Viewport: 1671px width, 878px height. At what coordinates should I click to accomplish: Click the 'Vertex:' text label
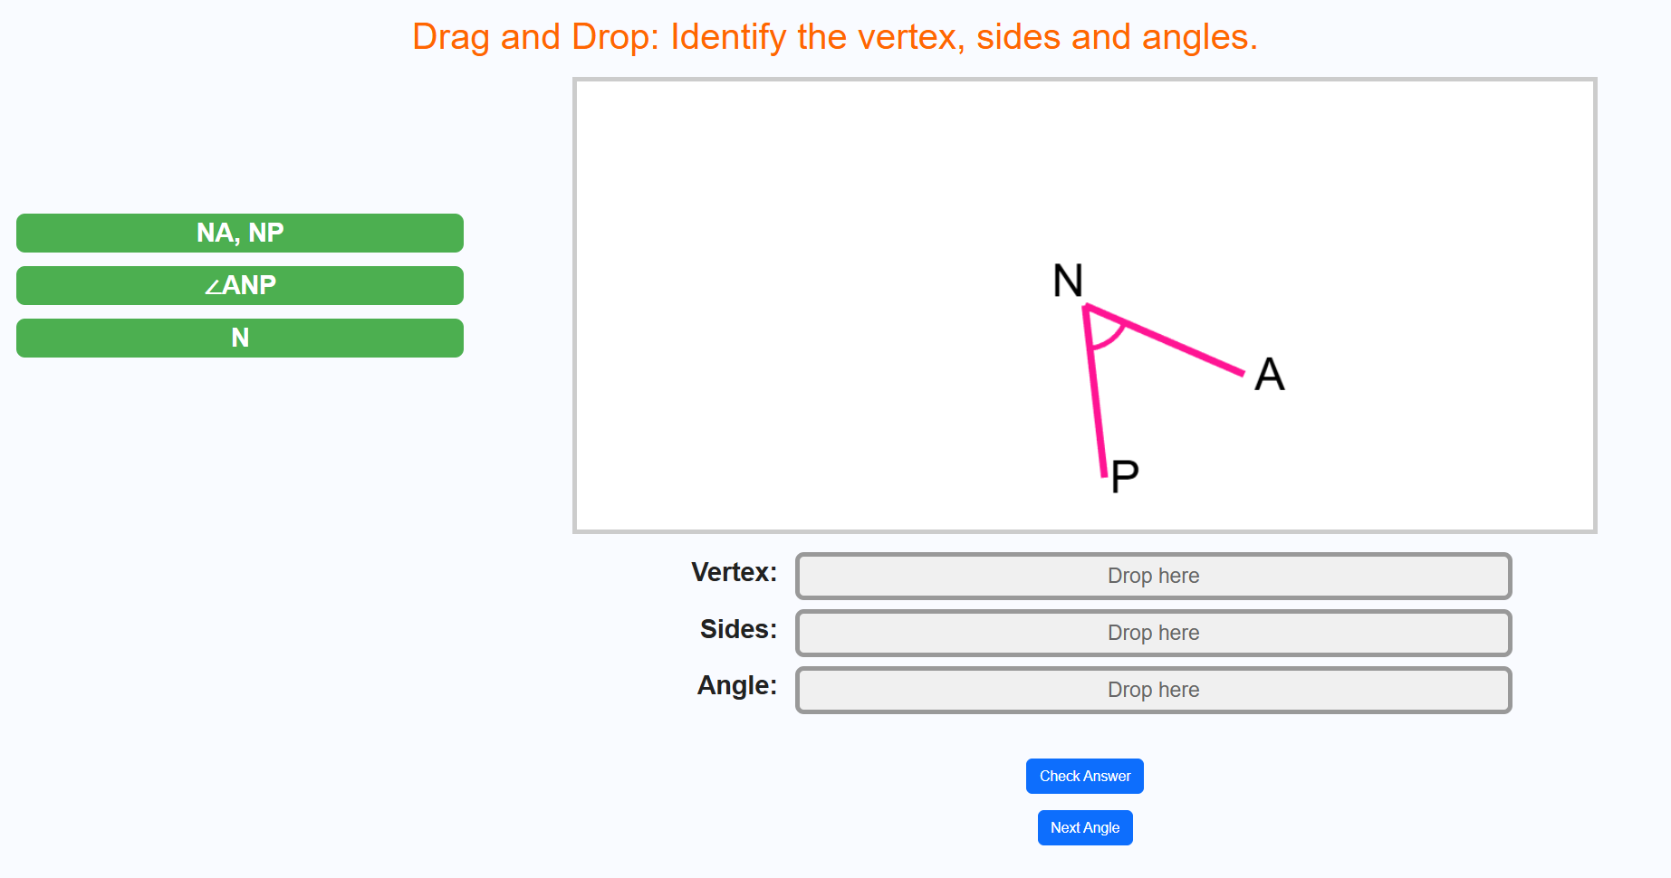click(x=734, y=572)
